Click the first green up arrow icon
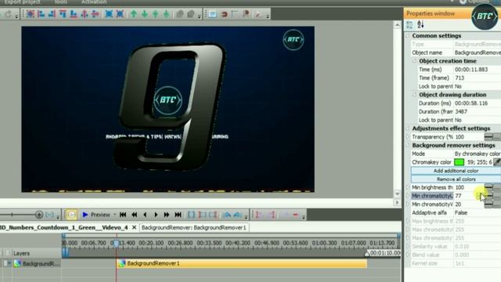This screenshot has width=501, height=282. [x=134, y=14]
